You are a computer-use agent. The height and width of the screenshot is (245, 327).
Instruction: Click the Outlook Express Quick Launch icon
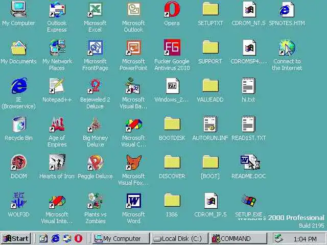point(67,238)
